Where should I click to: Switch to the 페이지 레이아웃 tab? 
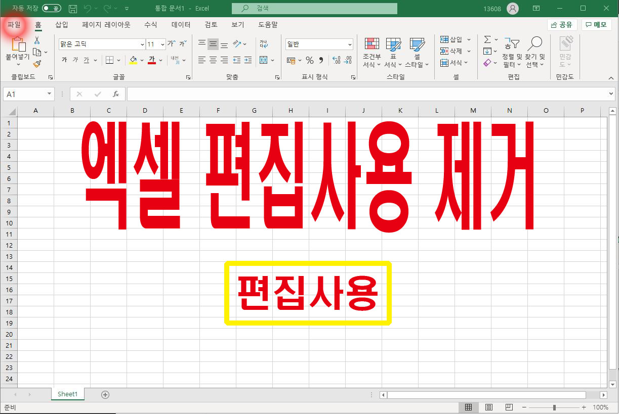pyautogui.click(x=106, y=24)
